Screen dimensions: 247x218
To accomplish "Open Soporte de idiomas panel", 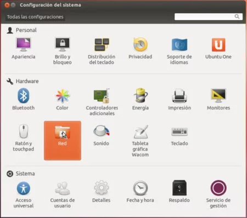I will pos(179,51).
